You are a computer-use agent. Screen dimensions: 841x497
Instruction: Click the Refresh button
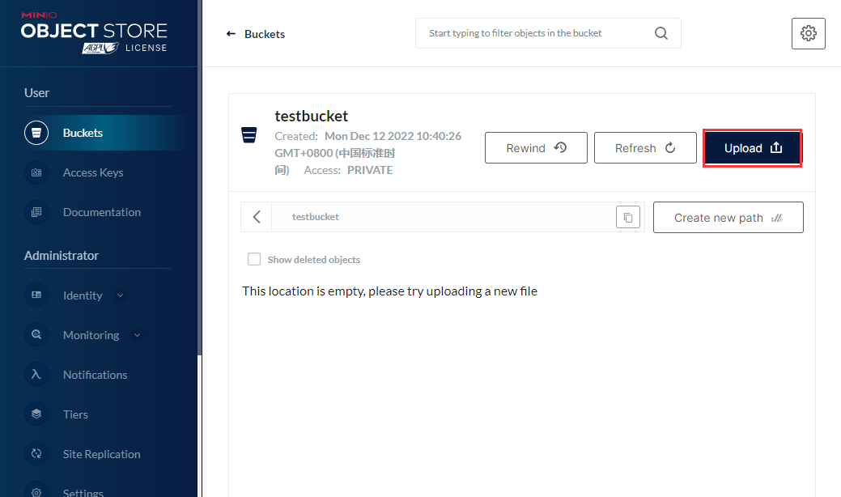point(644,148)
